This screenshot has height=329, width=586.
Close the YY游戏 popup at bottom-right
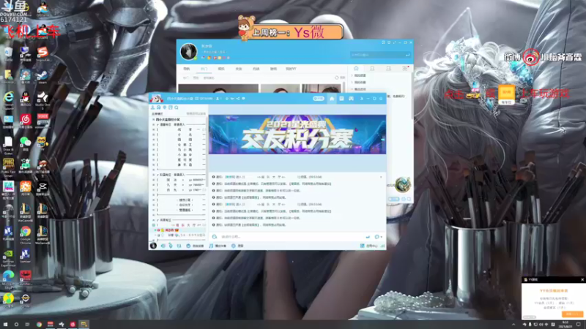(582, 279)
